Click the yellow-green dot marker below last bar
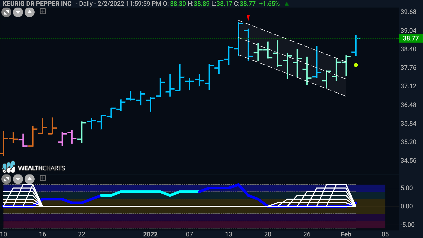423x238 pixels. click(356, 65)
